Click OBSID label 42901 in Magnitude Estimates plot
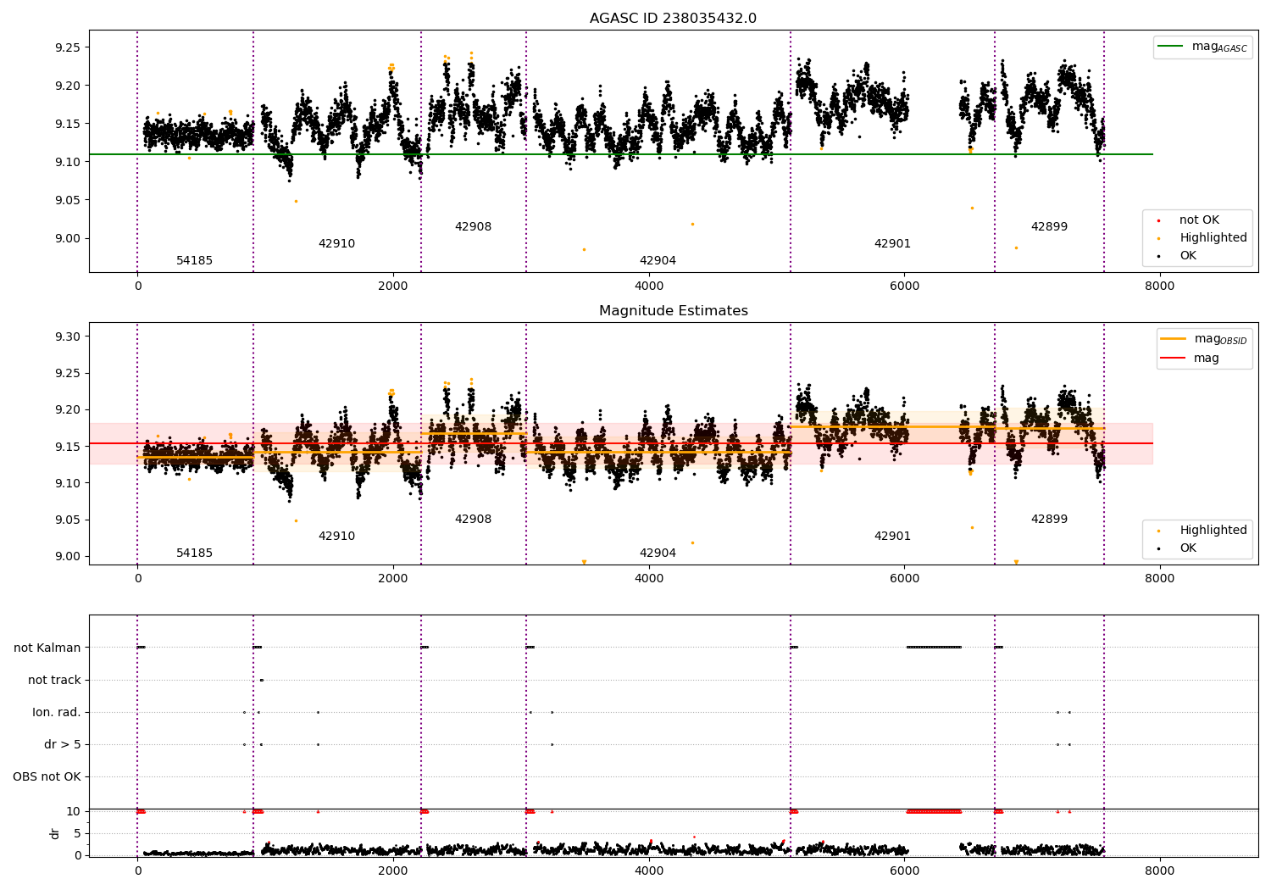Image resolution: width=1271 pixels, height=890 pixels. [x=892, y=537]
